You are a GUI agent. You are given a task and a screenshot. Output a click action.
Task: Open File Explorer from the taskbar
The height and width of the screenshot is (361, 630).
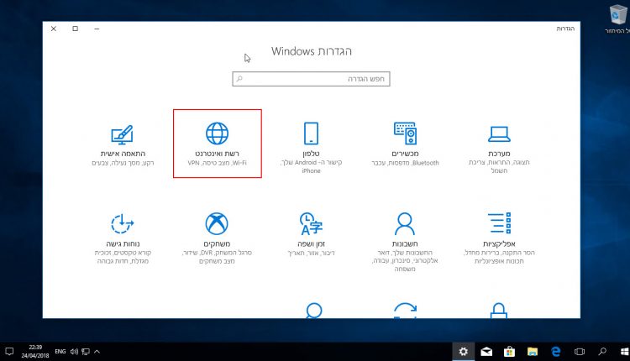pyautogui.click(x=533, y=352)
